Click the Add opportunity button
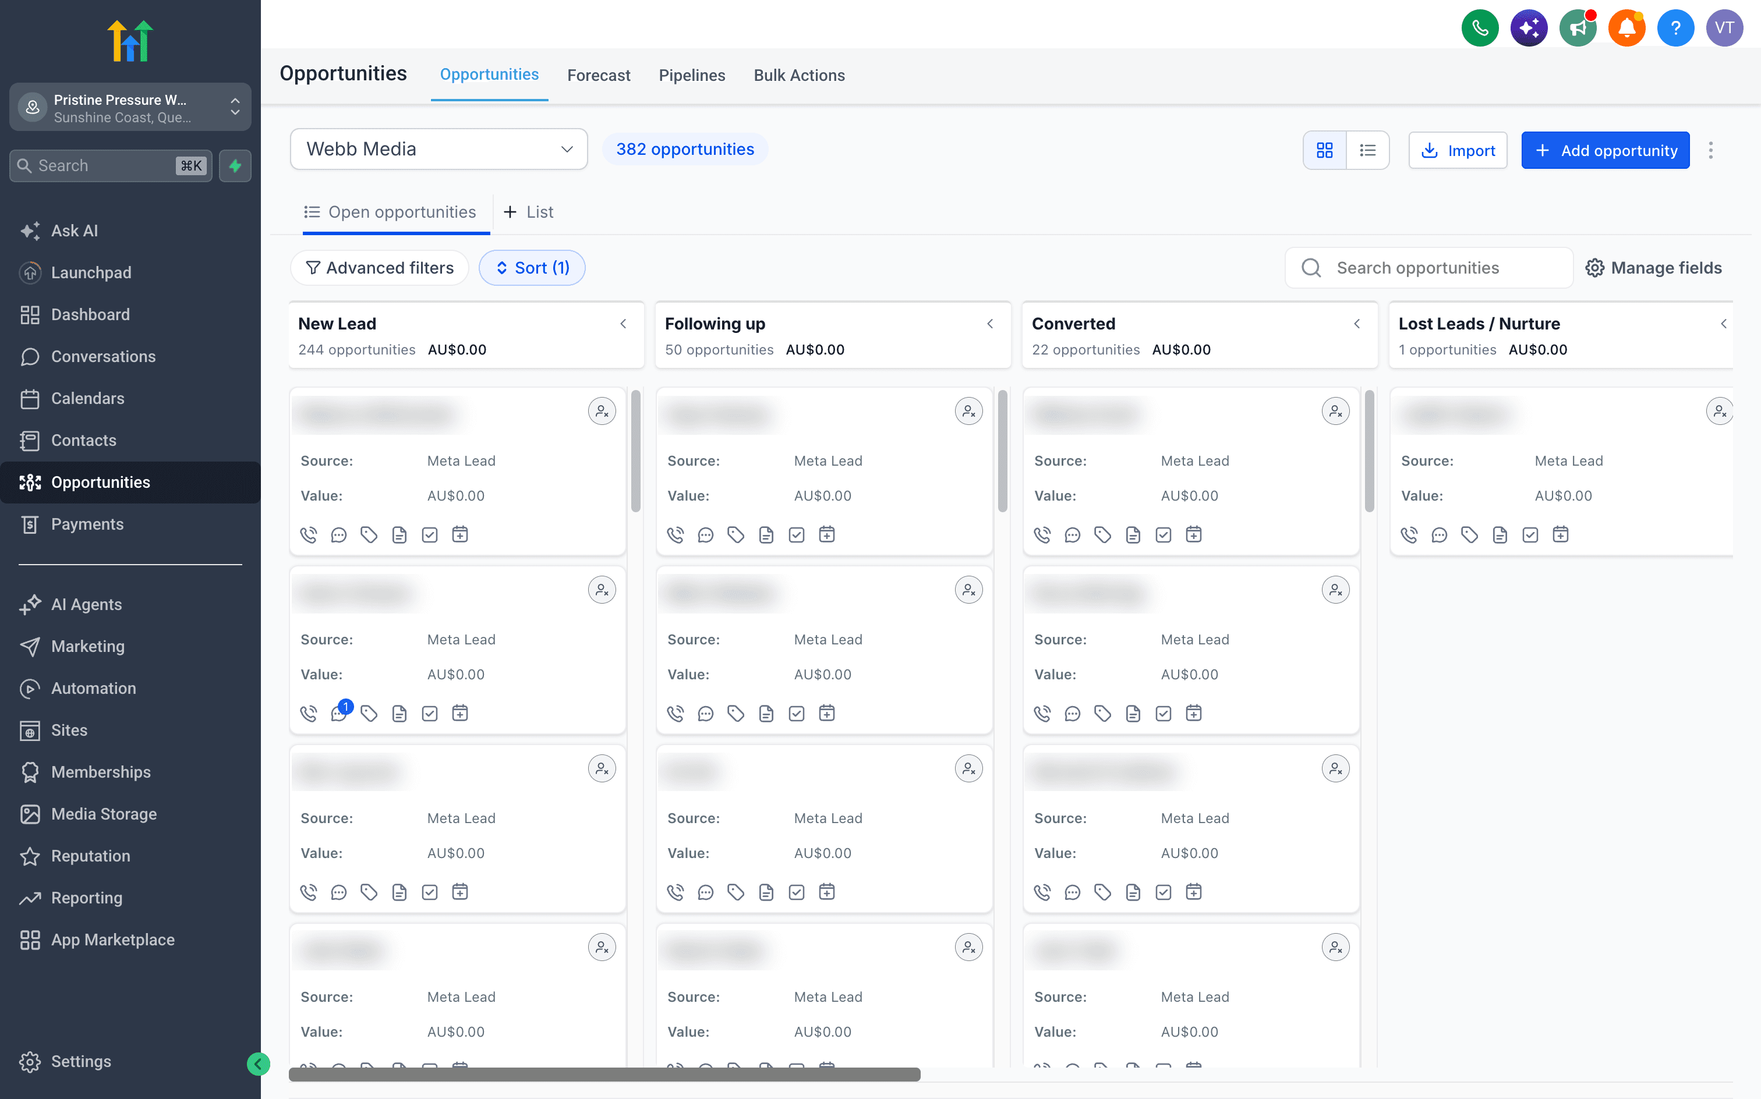Viewport: 1761px width, 1099px height. tap(1605, 150)
